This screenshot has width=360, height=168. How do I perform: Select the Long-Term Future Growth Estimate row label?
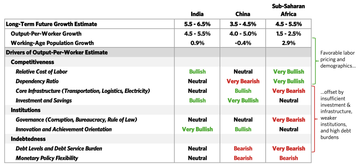pos(51,24)
